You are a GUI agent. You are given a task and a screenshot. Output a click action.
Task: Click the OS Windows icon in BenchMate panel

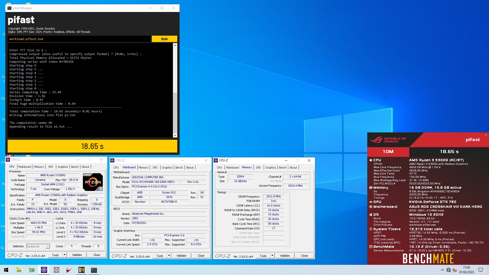[371, 215]
